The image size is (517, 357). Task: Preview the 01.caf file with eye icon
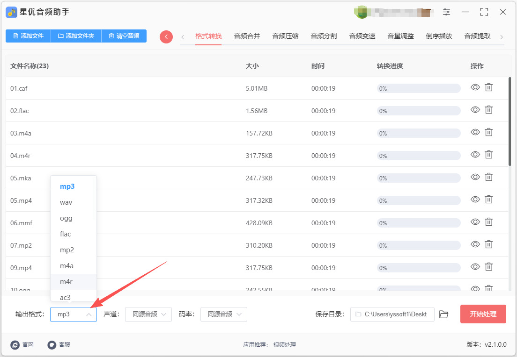coord(475,87)
